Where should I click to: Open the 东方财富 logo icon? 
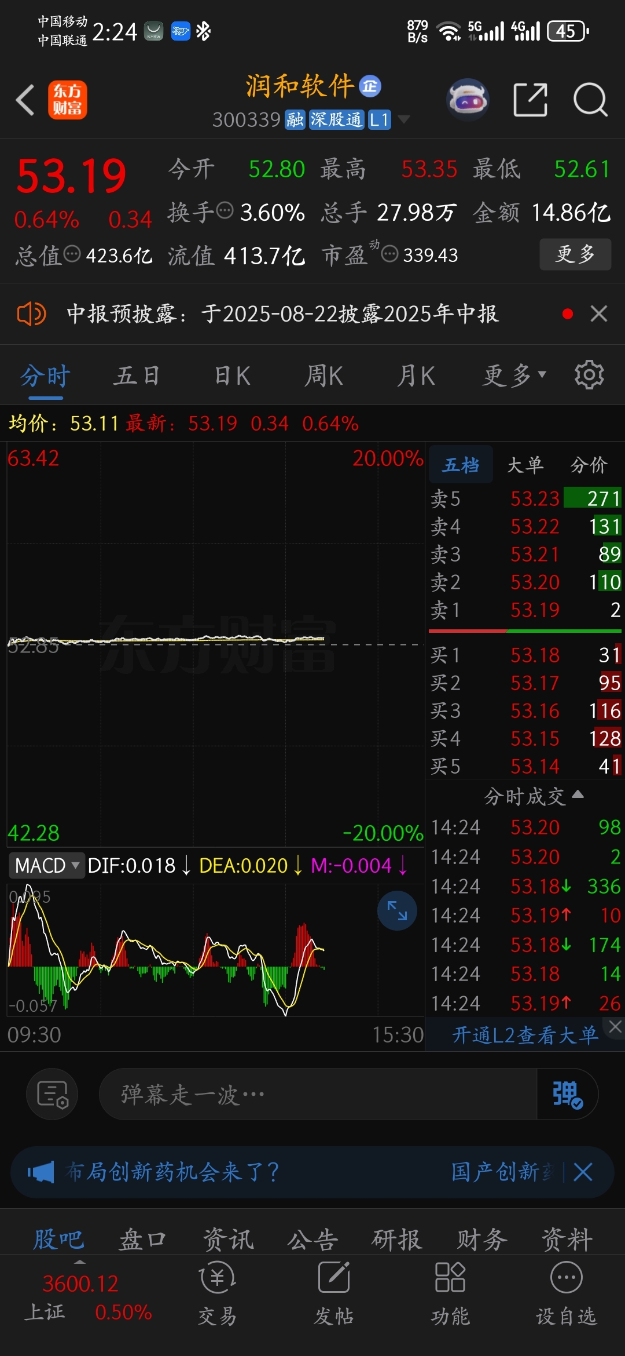click(67, 100)
